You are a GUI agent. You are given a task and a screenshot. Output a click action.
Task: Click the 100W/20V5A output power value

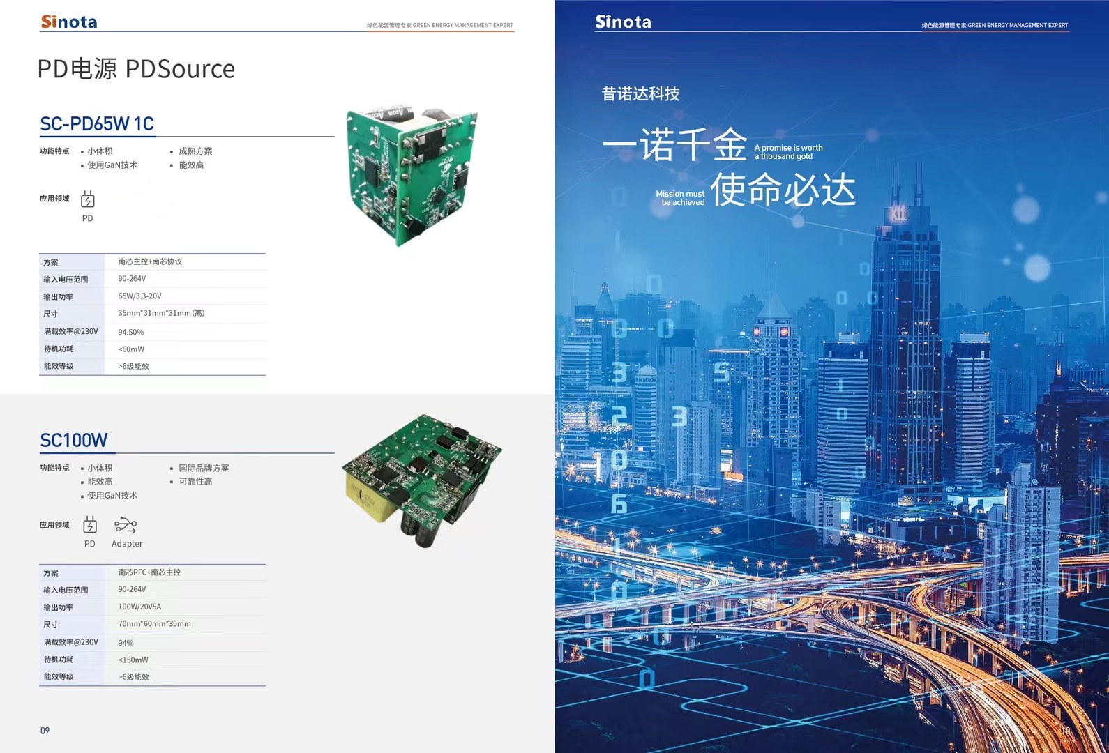139,607
